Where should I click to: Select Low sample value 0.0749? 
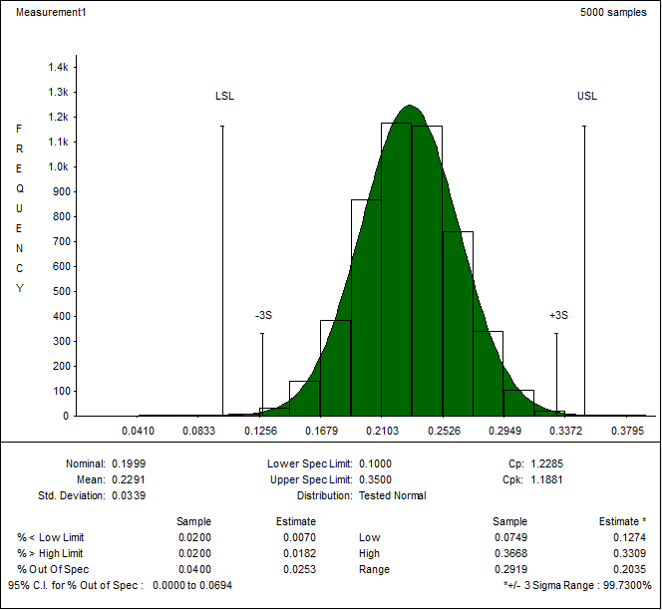click(510, 538)
